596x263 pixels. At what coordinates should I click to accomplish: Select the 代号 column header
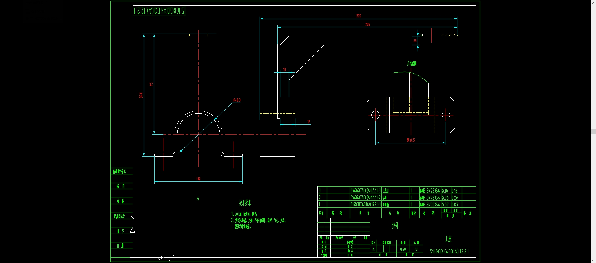pos(364,213)
